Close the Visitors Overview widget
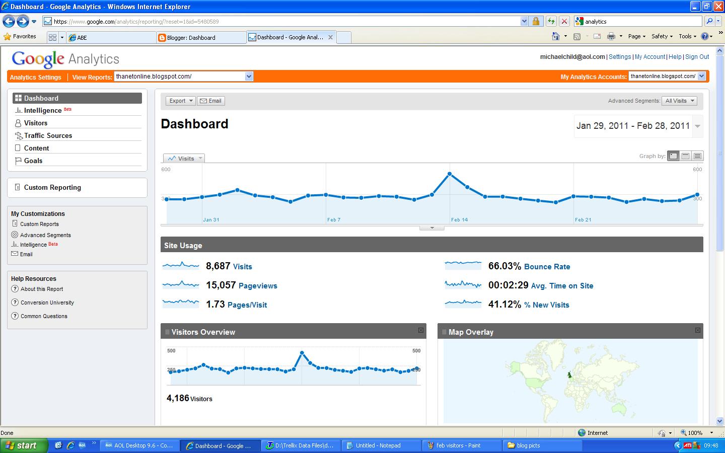The image size is (725, 453). click(x=421, y=330)
